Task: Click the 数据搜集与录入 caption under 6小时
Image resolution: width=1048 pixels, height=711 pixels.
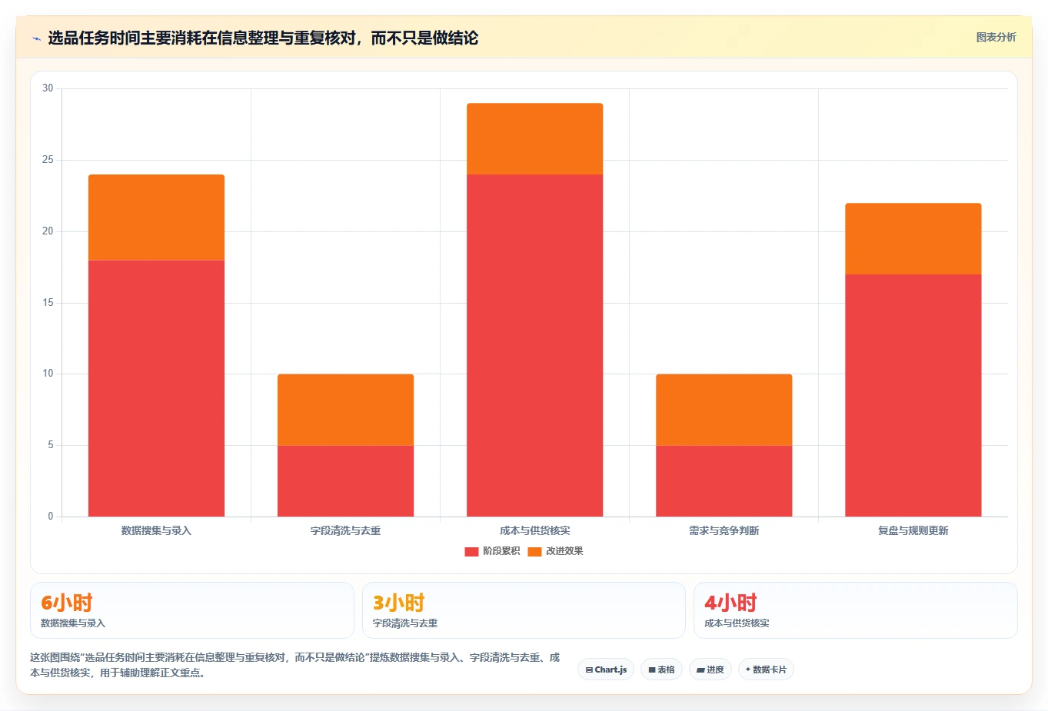Action: click(73, 623)
